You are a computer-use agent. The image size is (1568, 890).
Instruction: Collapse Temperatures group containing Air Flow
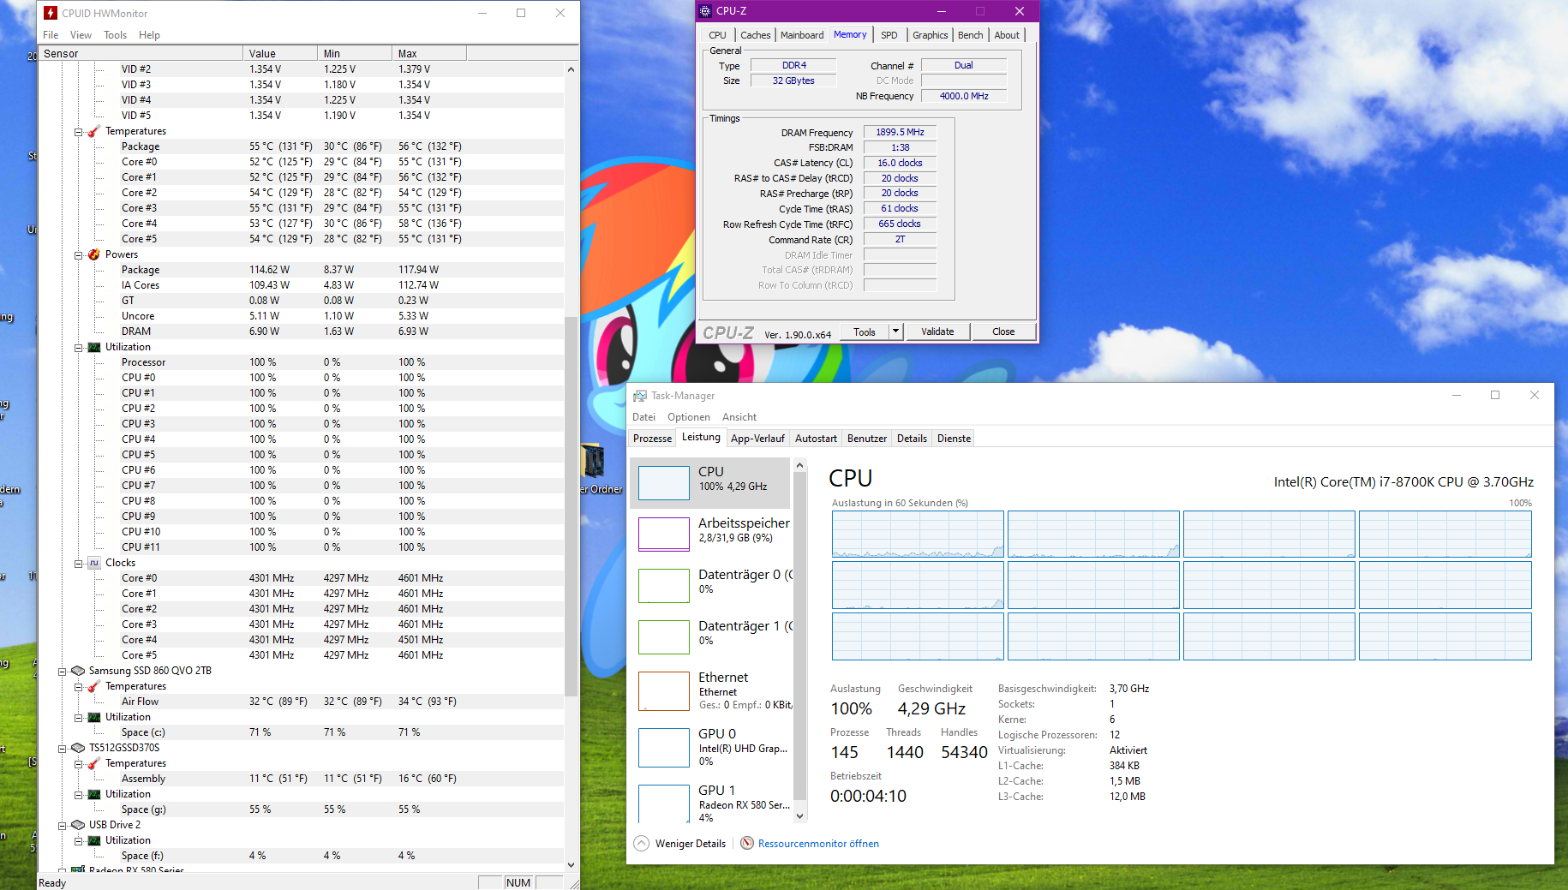(x=78, y=687)
